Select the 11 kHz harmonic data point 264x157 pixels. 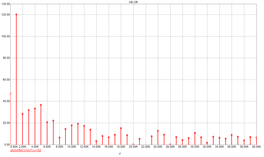point(78,124)
